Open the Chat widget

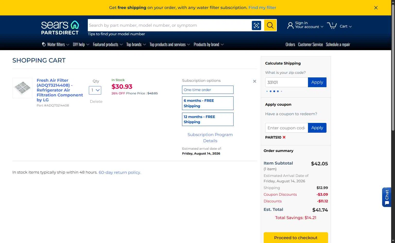point(387,197)
